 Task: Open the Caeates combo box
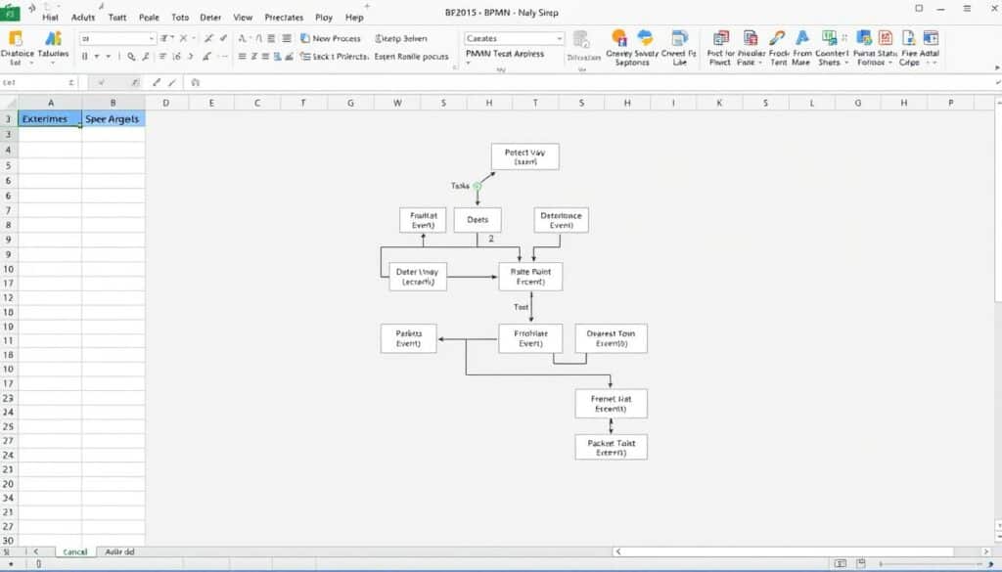click(x=515, y=38)
